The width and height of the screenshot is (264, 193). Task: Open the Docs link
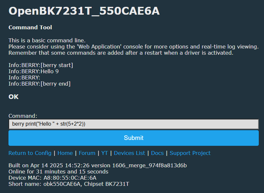(x=157, y=153)
